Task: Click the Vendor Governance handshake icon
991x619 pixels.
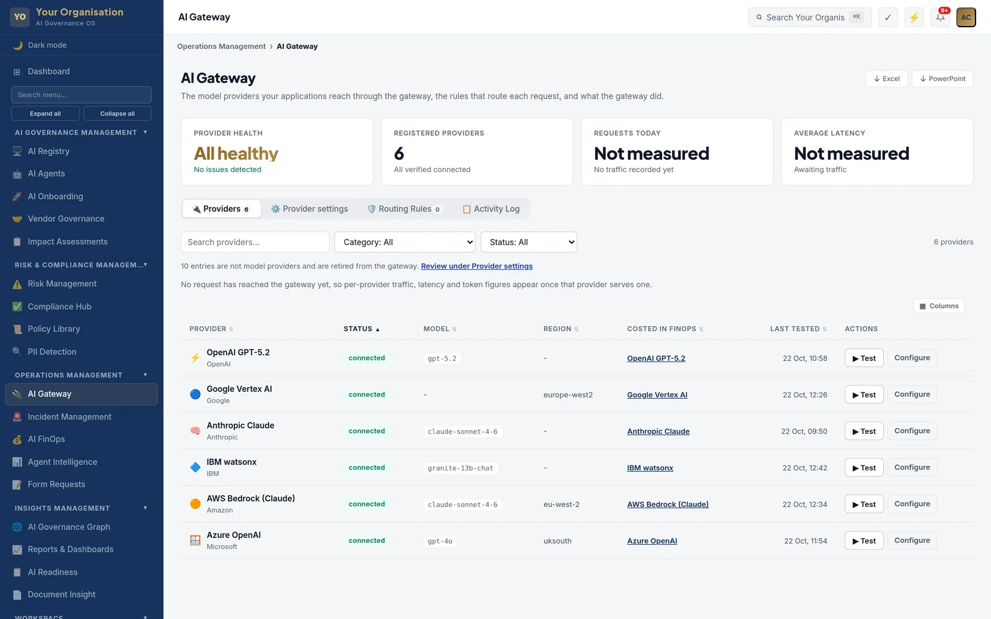Action: [17, 219]
